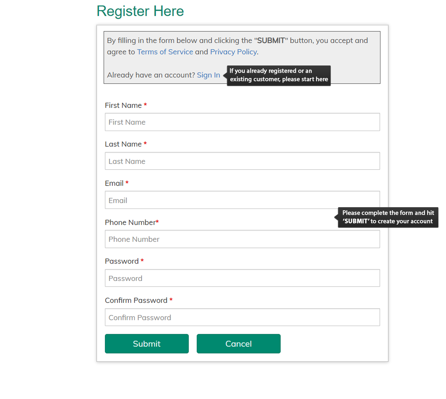Click the First Name field label
The image size is (446, 399).
[123, 105]
